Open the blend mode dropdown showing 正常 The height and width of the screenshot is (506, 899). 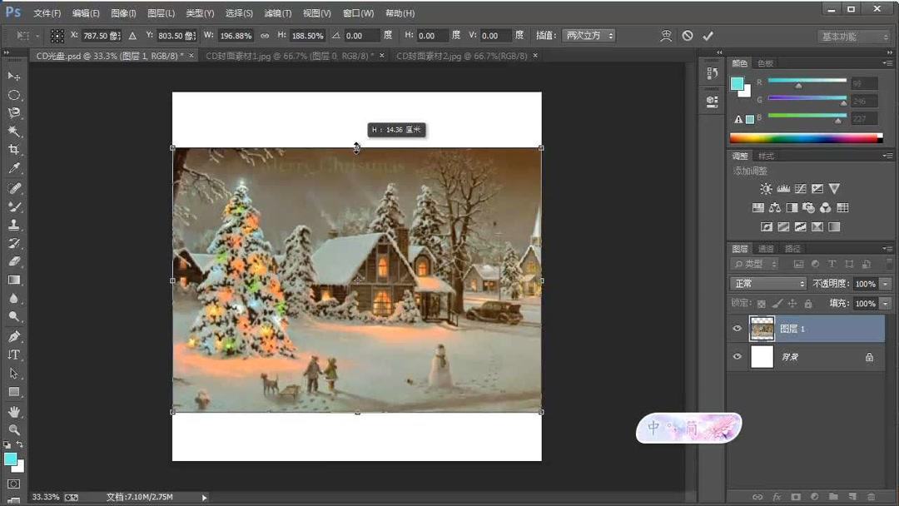click(767, 283)
